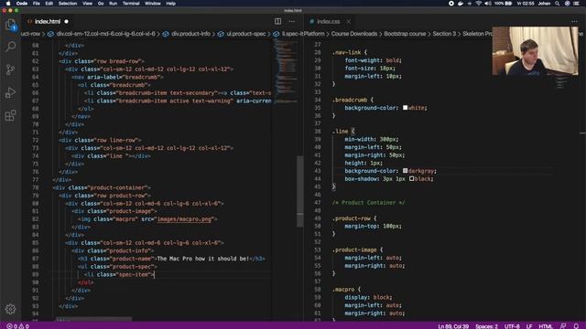This screenshot has width=586, height=329.
Task: Open the Help menu
Action: click(171, 4)
